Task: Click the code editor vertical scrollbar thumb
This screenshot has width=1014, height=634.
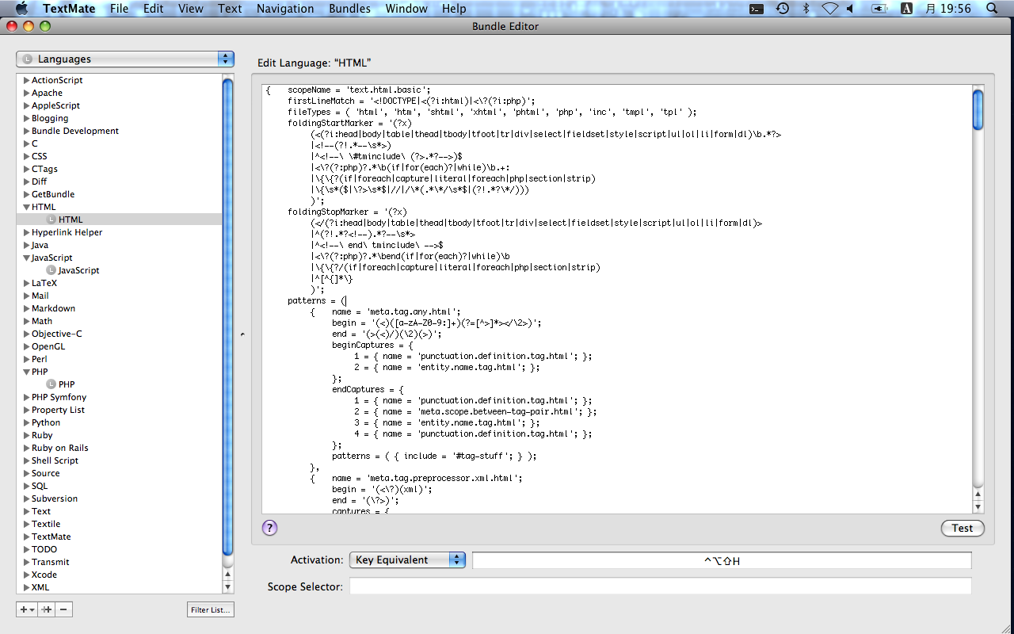Action: coord(978,109)
